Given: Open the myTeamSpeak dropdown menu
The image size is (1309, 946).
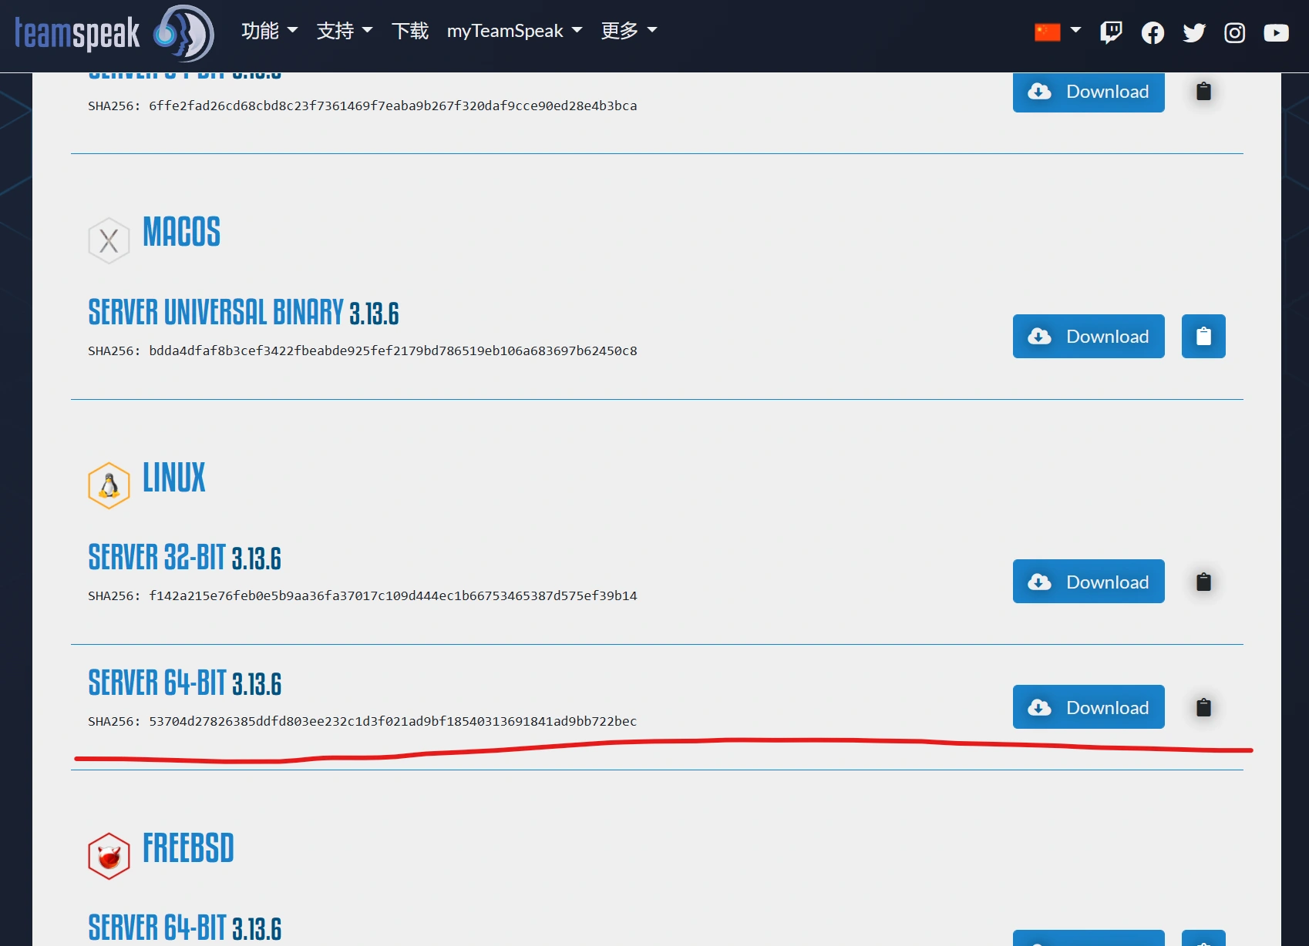Looking at the screenshot, I should coord(514,31).
